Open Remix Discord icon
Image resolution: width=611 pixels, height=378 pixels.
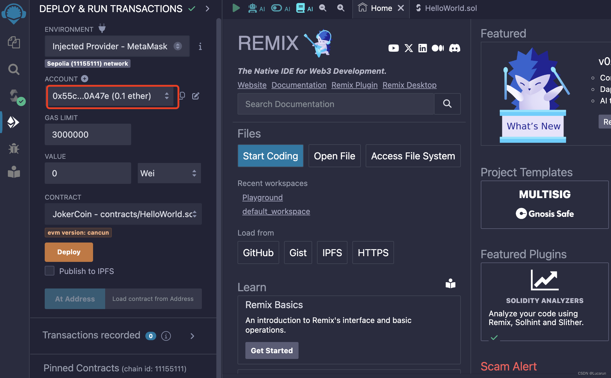tap(454, 48)
